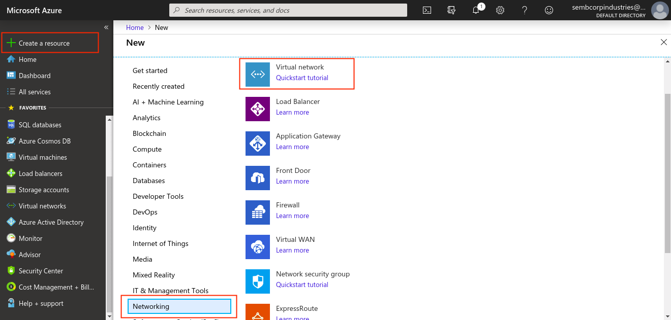The width and height of the screenshot is (671, 320).
Task: Click the Load Balancer tile icon
Action: [x=258, y=109]
